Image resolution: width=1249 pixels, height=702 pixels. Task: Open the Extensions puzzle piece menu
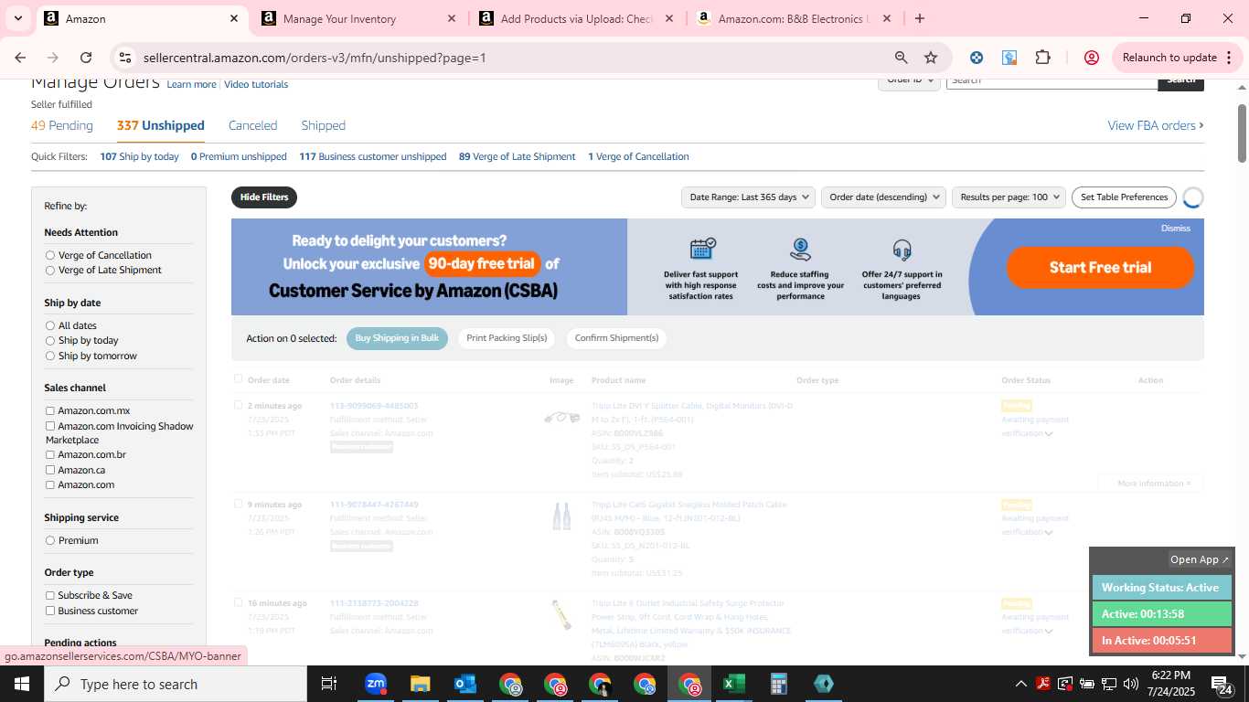[x=1043, y=58]
